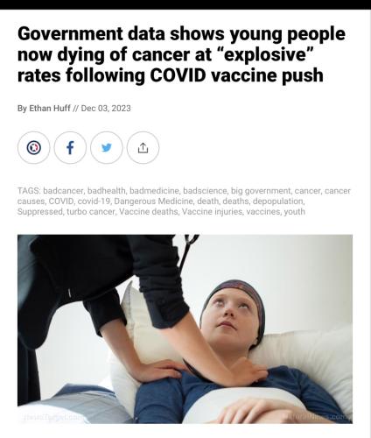Open author Ethan Huff's page

click(x=50, y=109)
